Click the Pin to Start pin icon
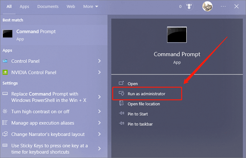 122,113
